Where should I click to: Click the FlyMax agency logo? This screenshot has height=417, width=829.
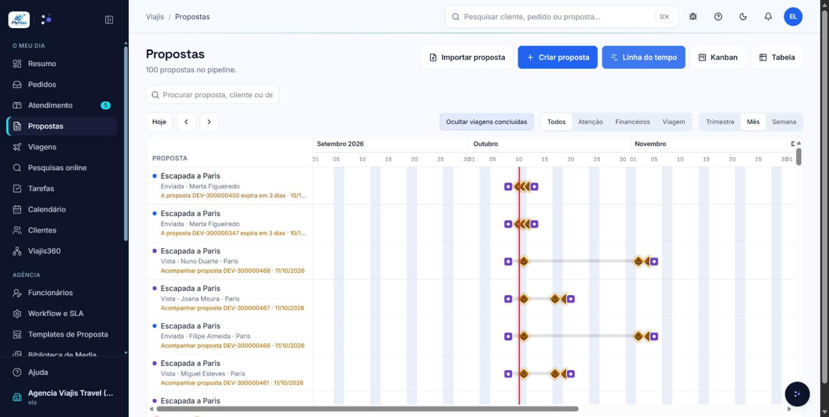pos(19,20)
